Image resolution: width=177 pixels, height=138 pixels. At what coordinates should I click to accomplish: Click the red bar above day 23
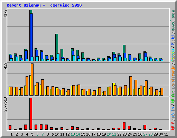124,126
